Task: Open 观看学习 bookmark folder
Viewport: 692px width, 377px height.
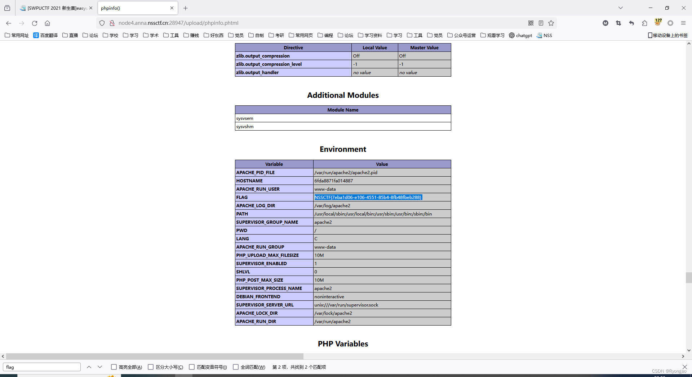Action: pos(493,35)
